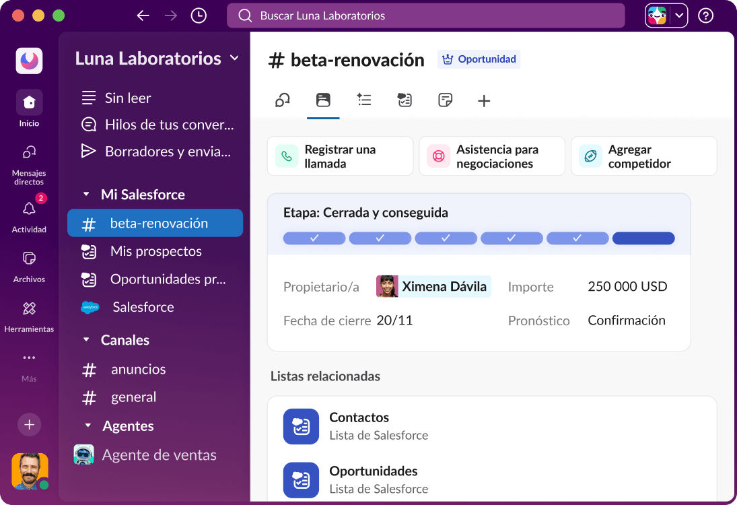
Task: Collapse the Mi Salesforce section
Action: click(86, 194)
